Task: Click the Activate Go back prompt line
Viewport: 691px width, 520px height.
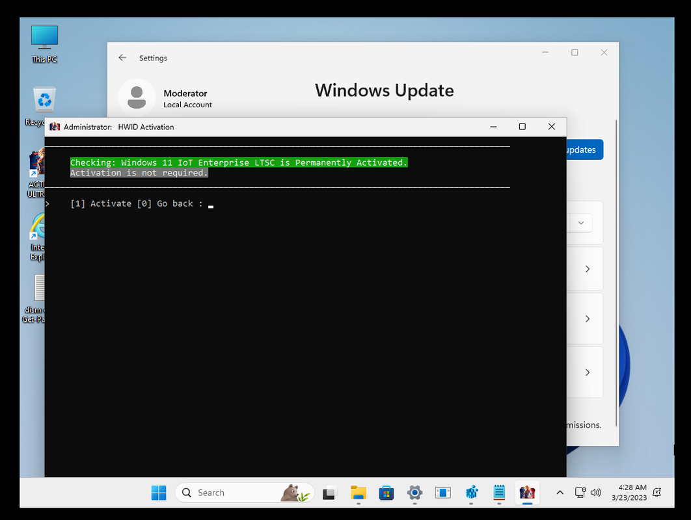Action: coord(142,203)
